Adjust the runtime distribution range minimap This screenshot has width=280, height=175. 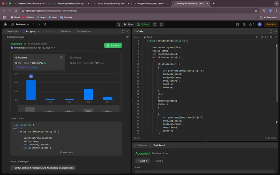(69, 109)
